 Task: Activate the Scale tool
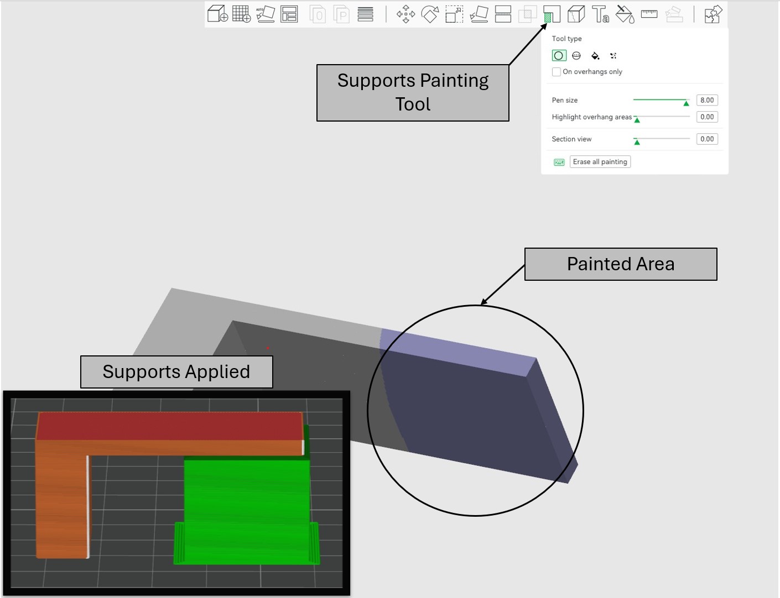click(x=454, y=14)
